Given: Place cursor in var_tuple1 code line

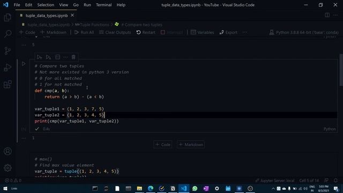Looking at the screenshot, I should [x=69, y=109].
